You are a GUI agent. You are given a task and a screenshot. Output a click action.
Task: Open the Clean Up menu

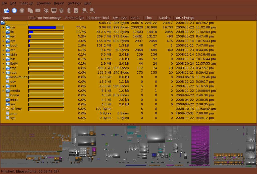click(x=26, y=3)
